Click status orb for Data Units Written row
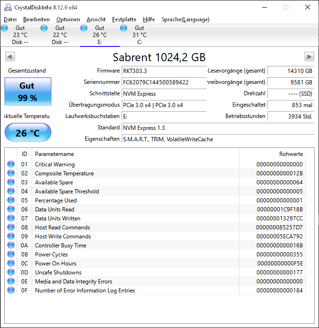Image resolution: width=319 pixels, height=328 pixels. (11, 218)
